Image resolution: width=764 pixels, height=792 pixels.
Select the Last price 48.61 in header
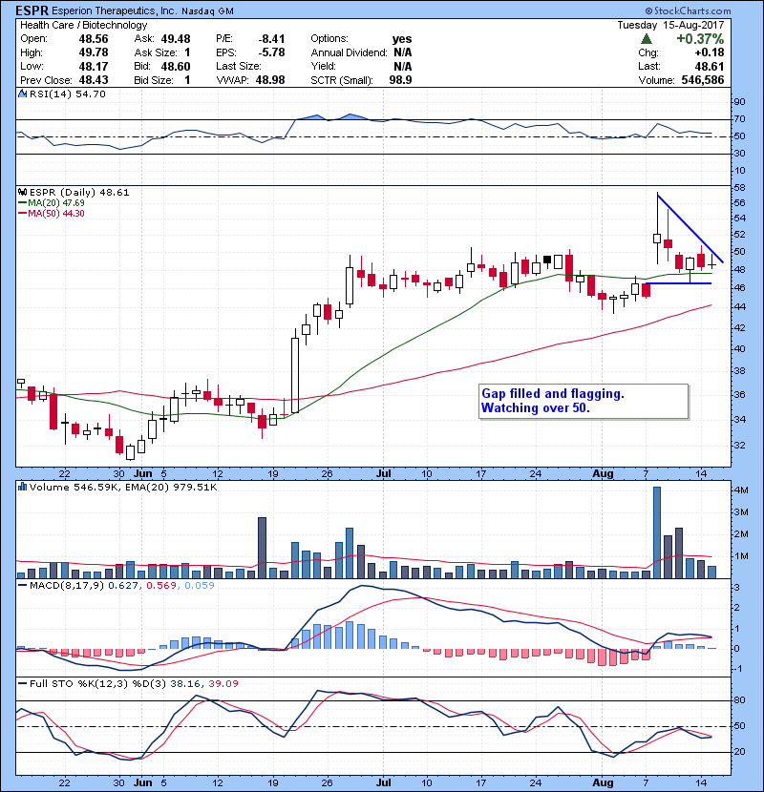pyautogui.click(x=710, y=66)
